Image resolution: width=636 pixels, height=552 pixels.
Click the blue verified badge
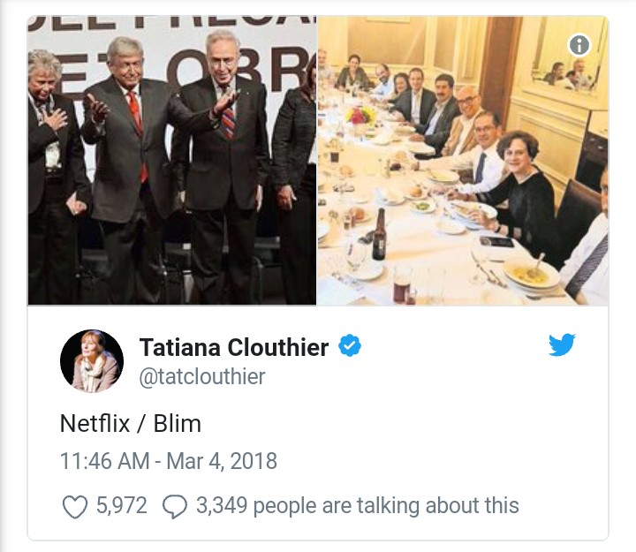[350, 346]
